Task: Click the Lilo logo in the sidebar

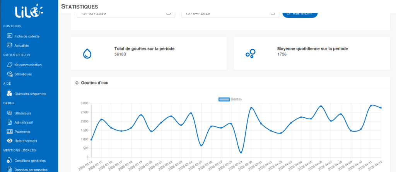Action: 27,12
